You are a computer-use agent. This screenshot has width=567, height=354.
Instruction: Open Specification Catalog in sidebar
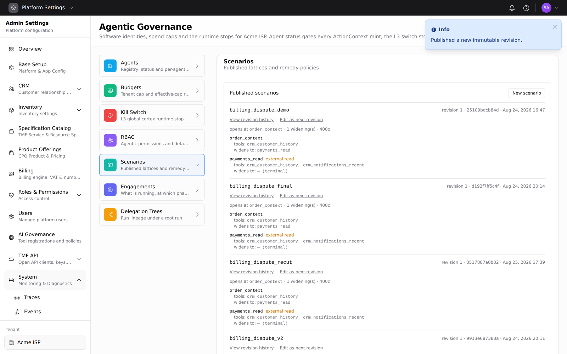[45, 131]
